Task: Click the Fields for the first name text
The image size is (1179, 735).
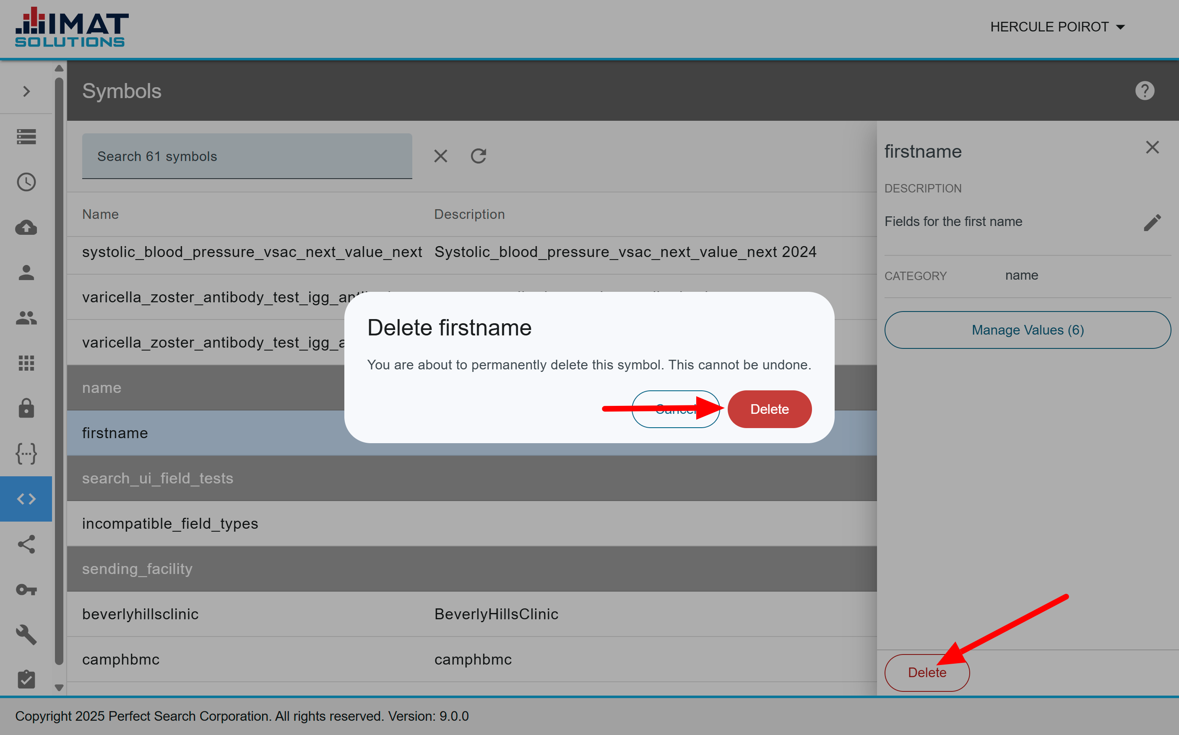Action: pyautogui.click(x=953, y=222)
